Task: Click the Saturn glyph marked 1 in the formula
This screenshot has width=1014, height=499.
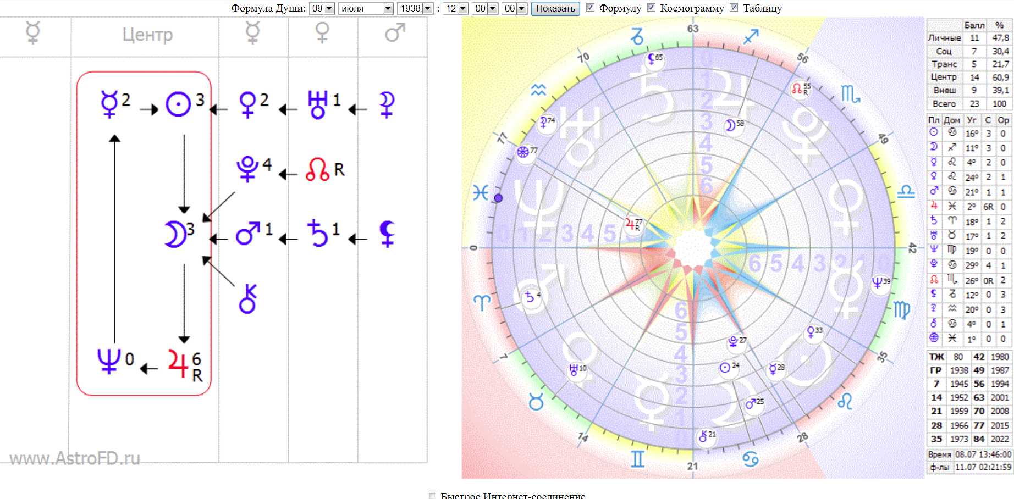Action: coord(317,233)
